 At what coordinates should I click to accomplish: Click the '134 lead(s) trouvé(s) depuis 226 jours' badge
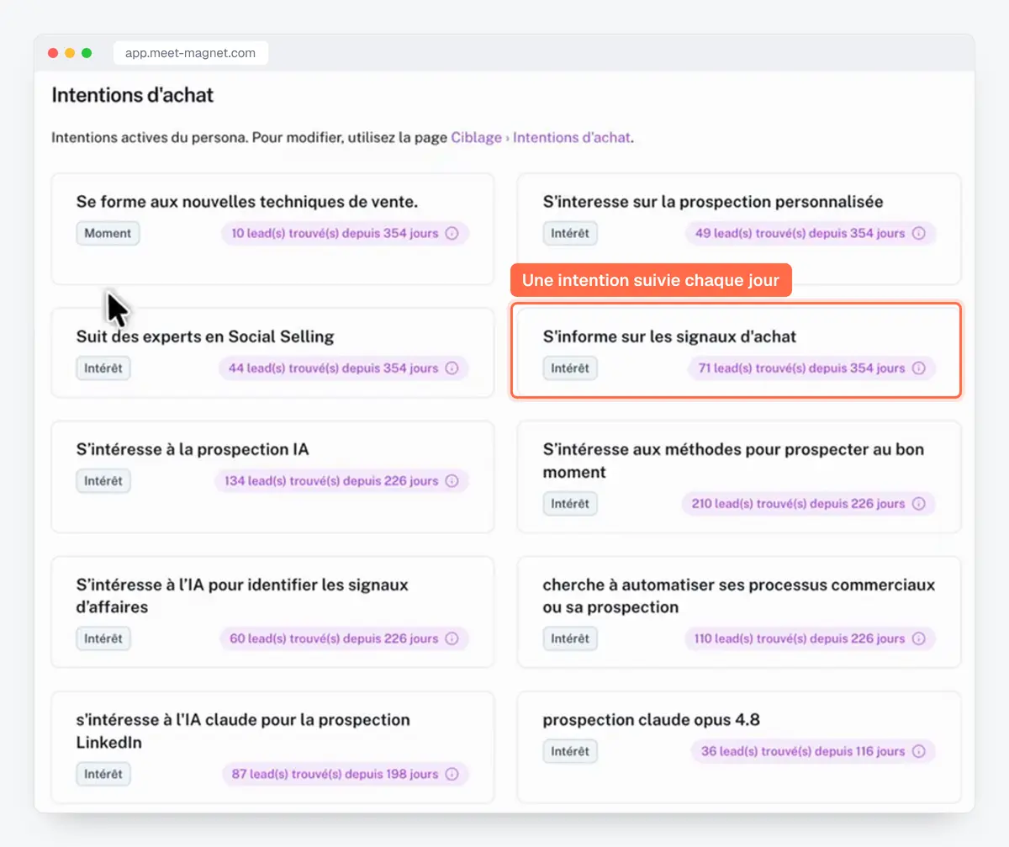point(341,481)
